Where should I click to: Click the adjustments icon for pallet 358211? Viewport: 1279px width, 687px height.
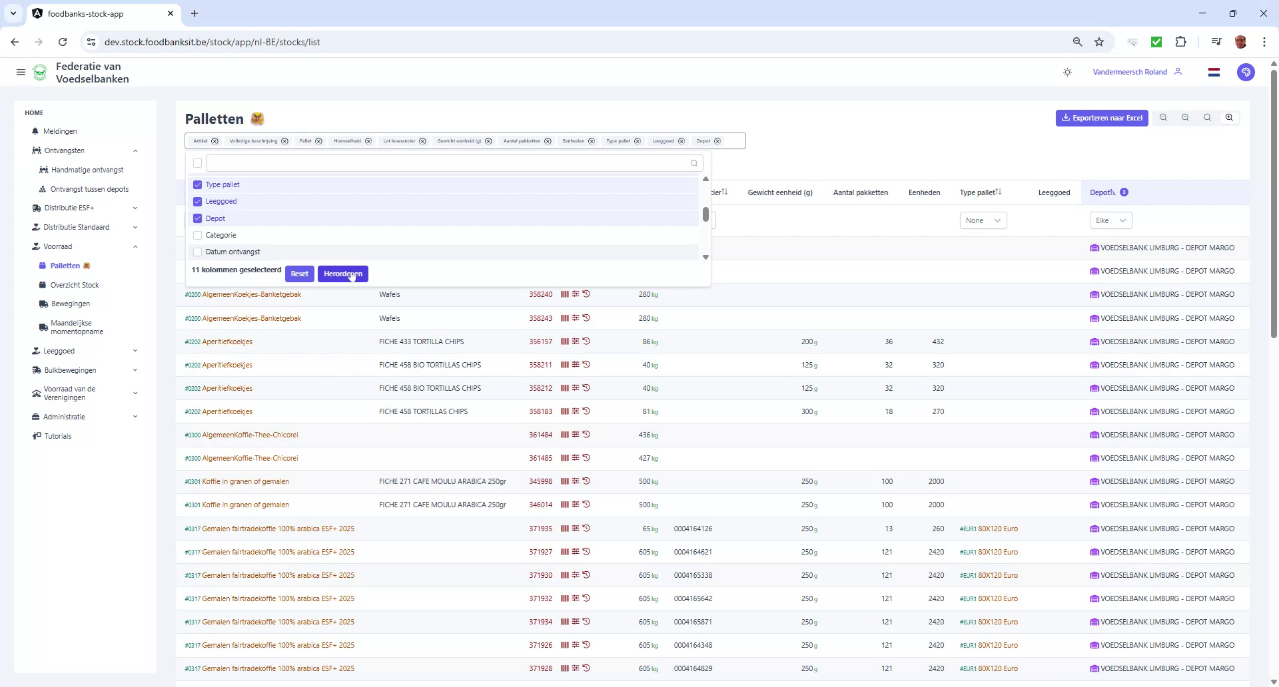coord(575,365)
